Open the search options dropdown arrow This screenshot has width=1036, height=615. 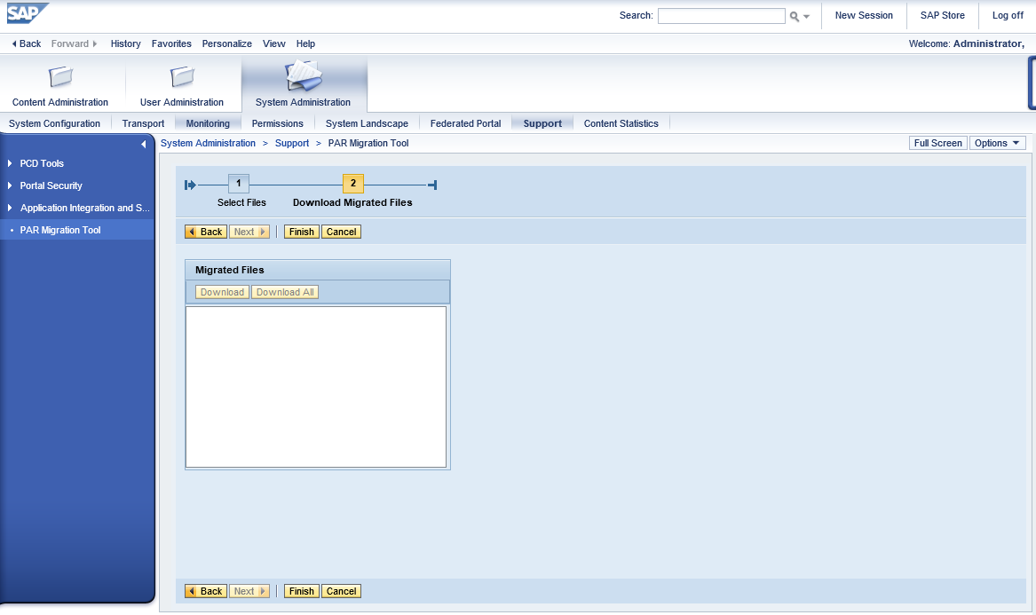(x=806, y=17)
